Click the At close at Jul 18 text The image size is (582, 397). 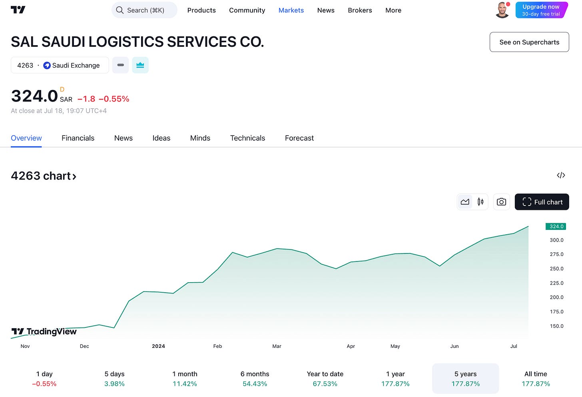pyautogui.click(x=59, y=111)
